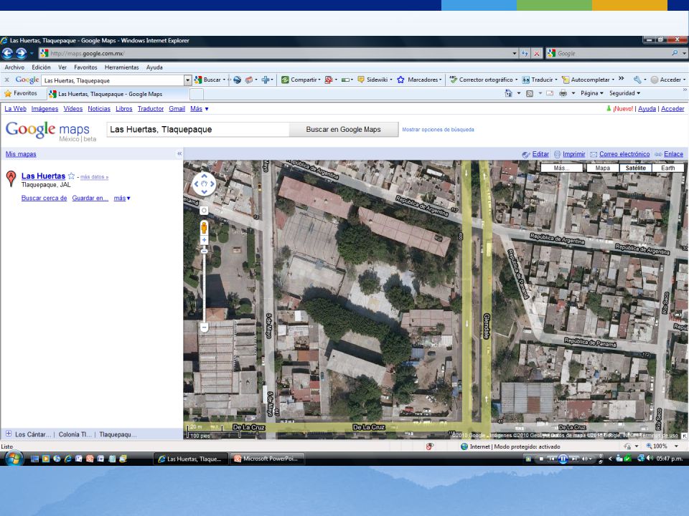The image size is (689, 516).
Task: Open the address bar history dropdown
Action: pos(514,54)
